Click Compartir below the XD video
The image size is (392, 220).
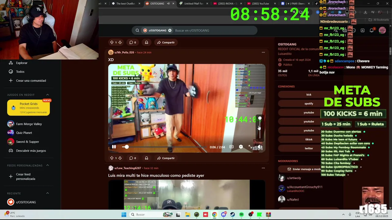click(x=166, y=158)
